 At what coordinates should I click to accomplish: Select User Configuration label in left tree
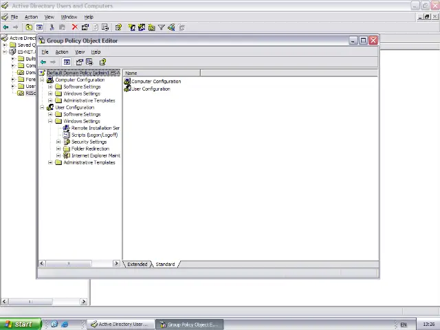tap(75, 107)
